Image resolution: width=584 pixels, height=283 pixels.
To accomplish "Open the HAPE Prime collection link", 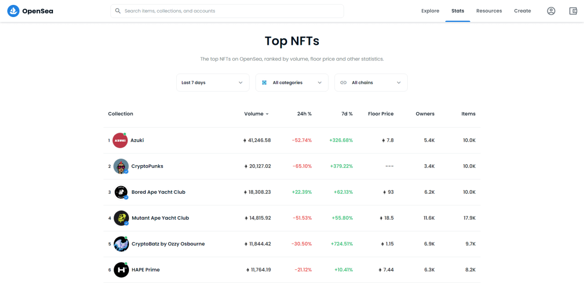I will [x=146, y=270].
